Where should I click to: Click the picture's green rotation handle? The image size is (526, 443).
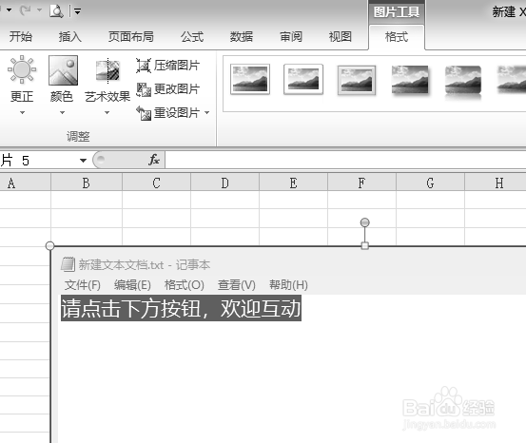(364, 222)
